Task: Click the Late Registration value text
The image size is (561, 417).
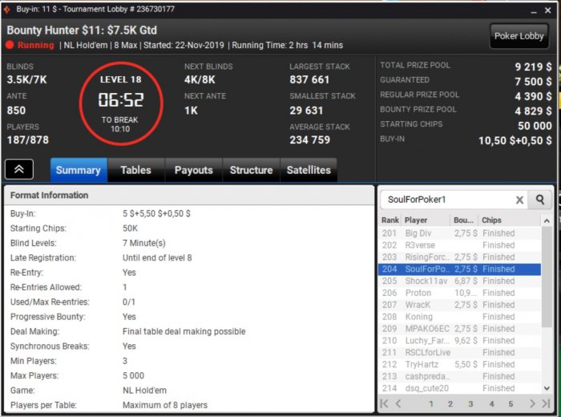Action: coord(157,257)
